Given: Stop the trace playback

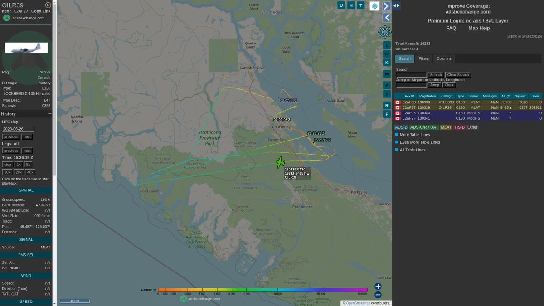Looking at the screenshot, I should click(8, 165).
